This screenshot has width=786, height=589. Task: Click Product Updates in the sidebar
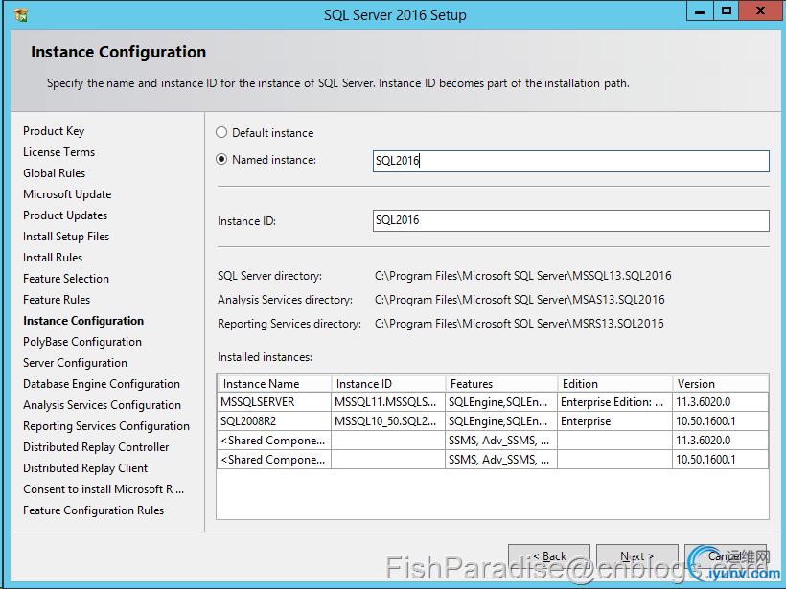click(65, 215)
